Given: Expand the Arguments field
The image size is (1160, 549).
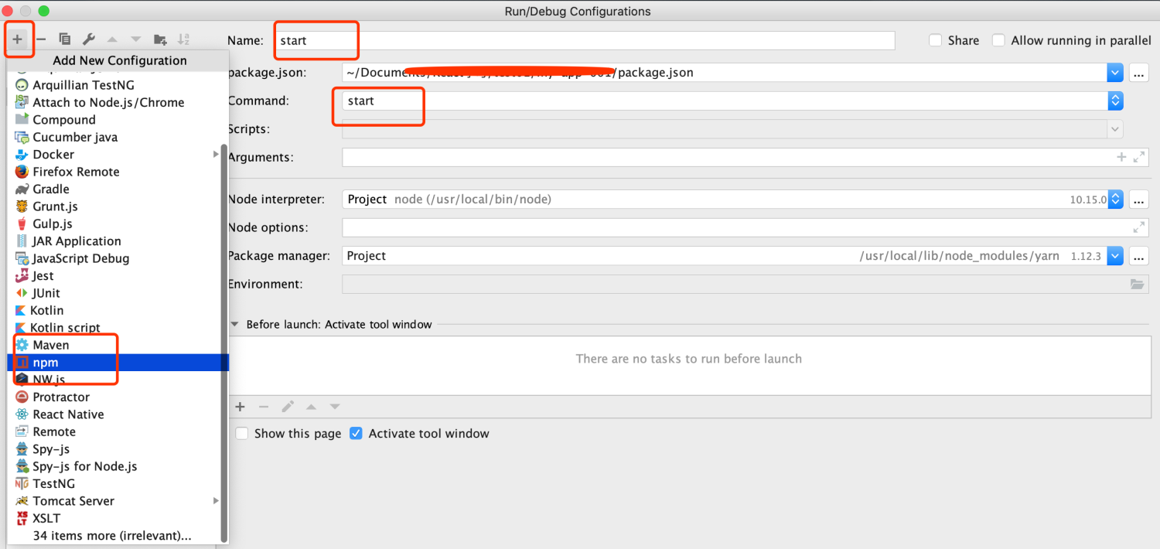Looking at the screenshot, I should coord(1138,158).
